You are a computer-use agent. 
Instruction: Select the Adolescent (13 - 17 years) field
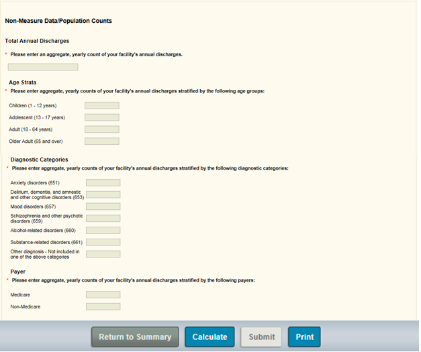(x=102, y=117)
